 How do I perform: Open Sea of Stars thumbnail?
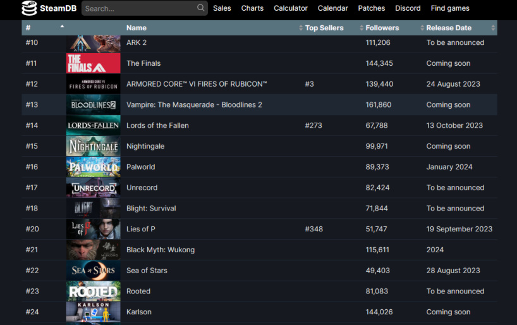pyautogui.click(x=94, y=271)
